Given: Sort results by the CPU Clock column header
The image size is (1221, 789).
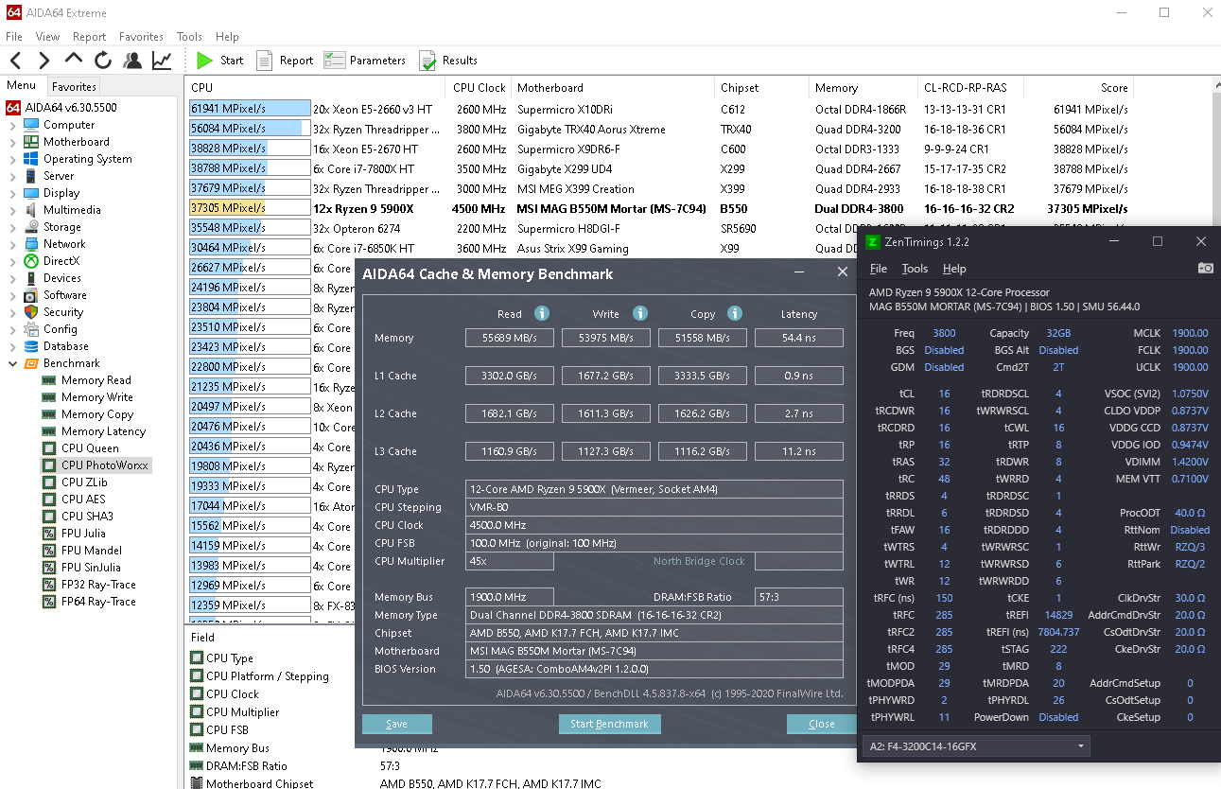Looking at the screenshot, I should click(x=480, y=87).
